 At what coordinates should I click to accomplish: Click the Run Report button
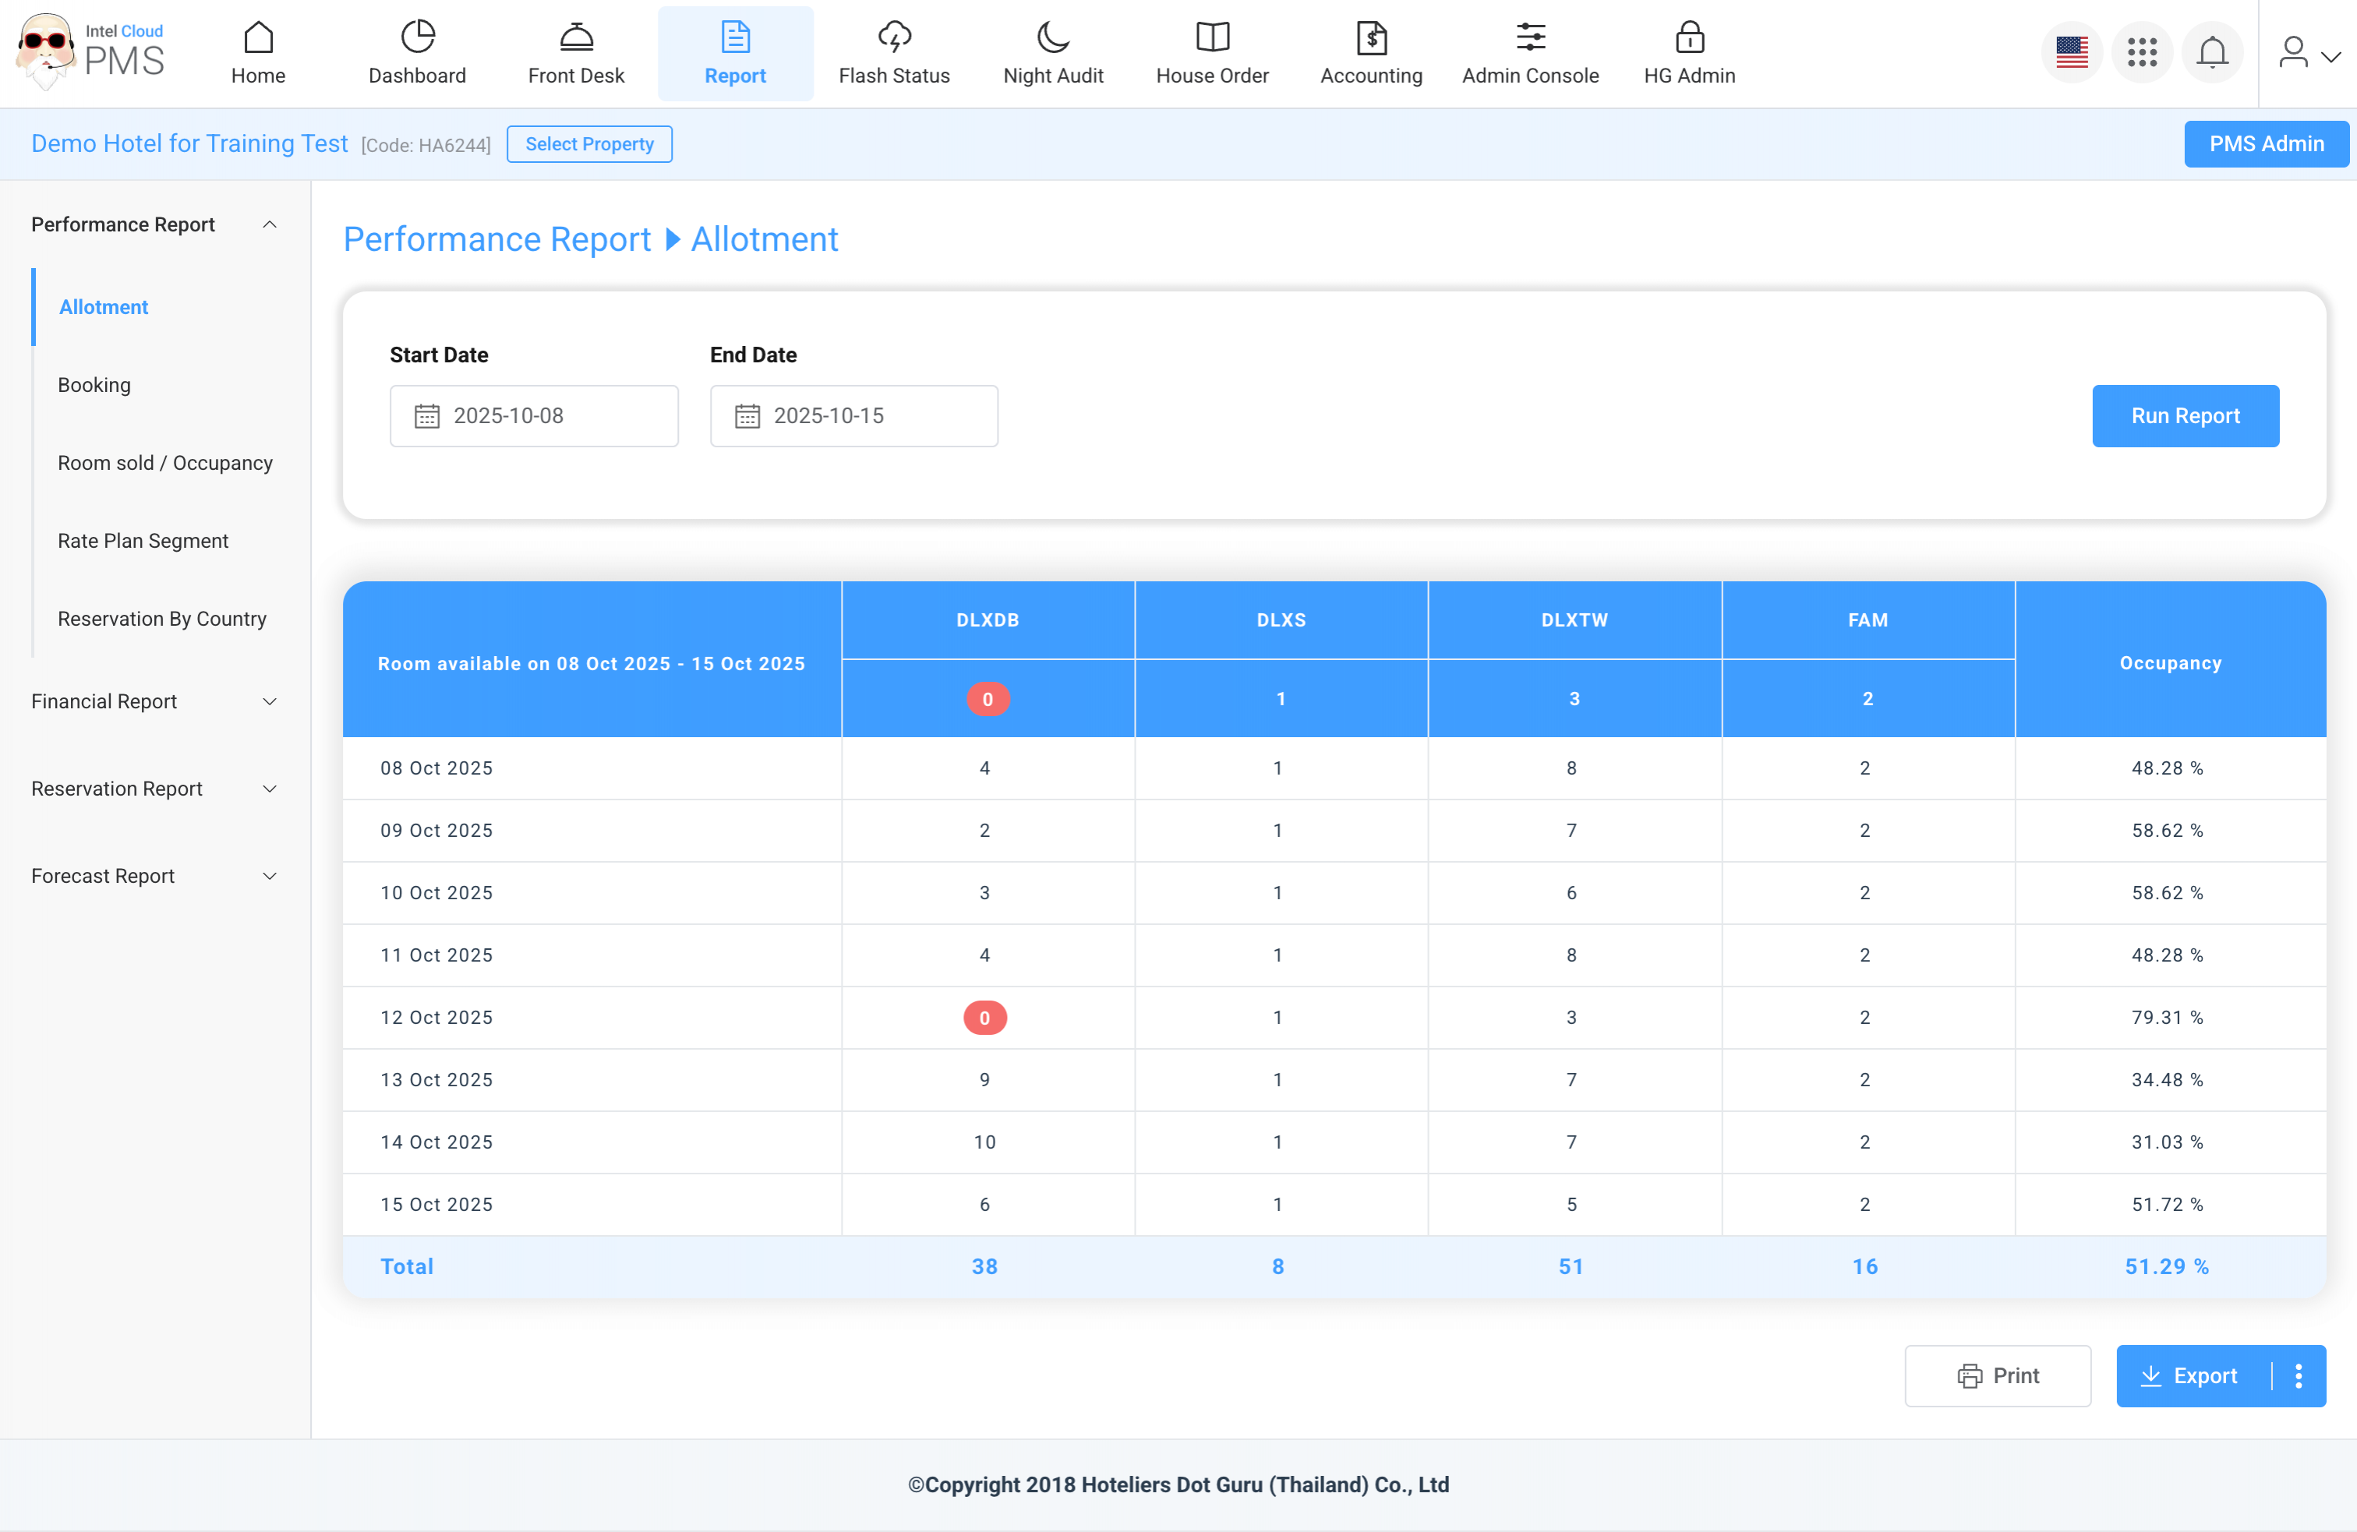(2184, 416)
